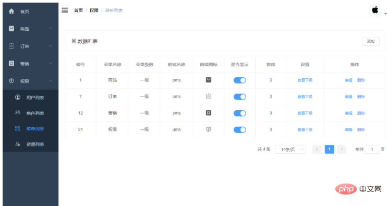The image size is (387, 206).
Task: Click 查看下级 for the 商品 row
Action: pyautogui.click(x=305, y=80)
